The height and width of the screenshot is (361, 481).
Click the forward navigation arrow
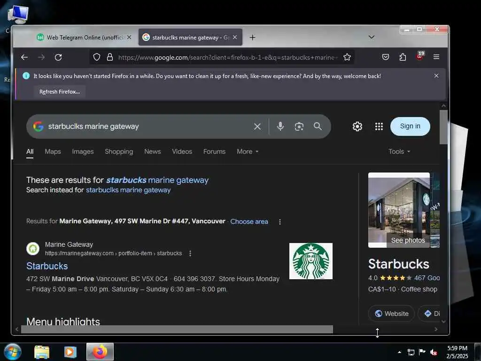click(x=41, y=57)
